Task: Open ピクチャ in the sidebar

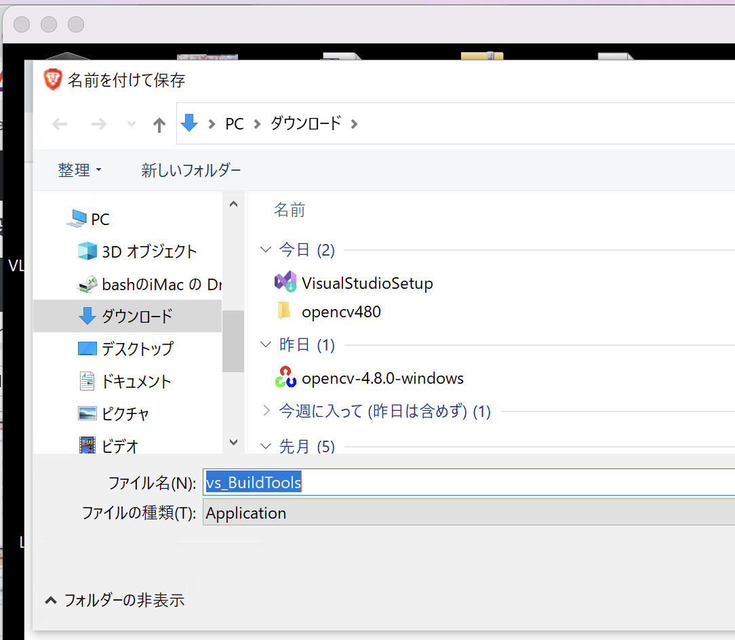Action: 125,414
